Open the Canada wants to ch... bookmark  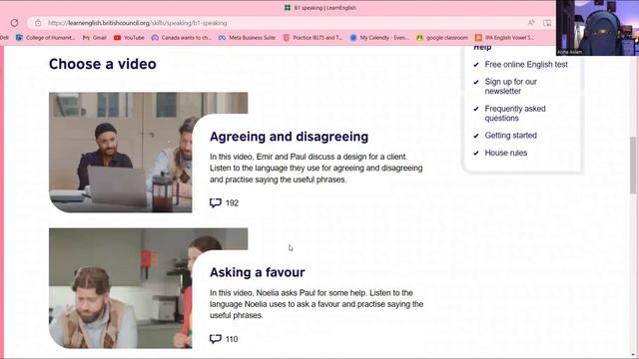click(182, 38)
